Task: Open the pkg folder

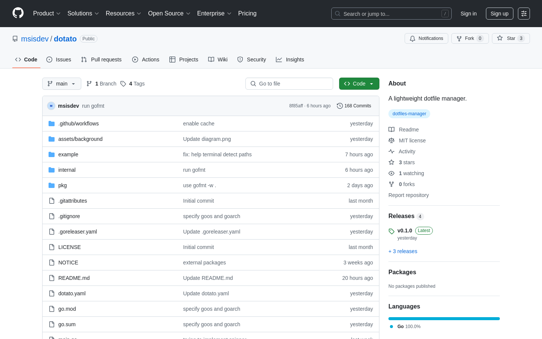Action: coord(62,185)
